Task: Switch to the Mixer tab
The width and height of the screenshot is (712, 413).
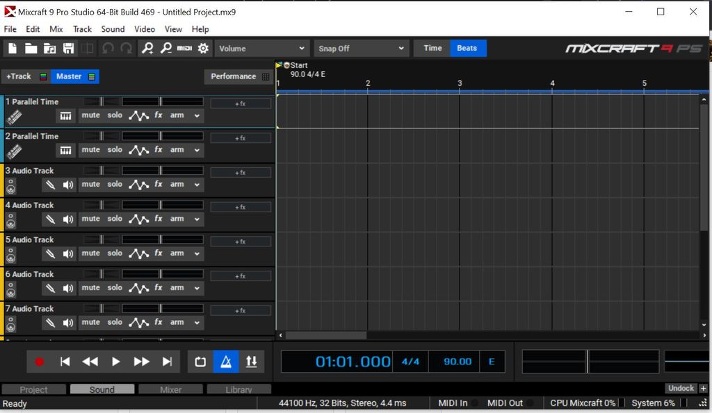Action: [x=171, y=389]
